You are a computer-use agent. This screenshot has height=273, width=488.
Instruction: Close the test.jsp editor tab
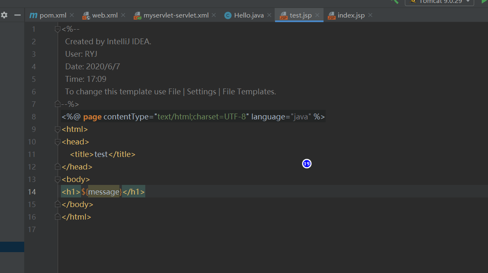[x=317, y=15]
